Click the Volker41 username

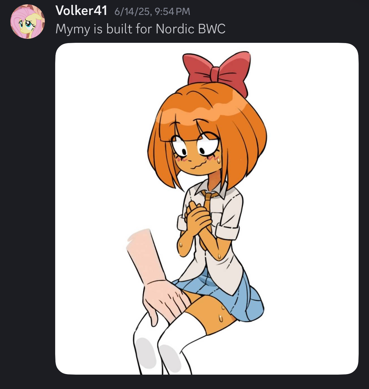point(81,11)
